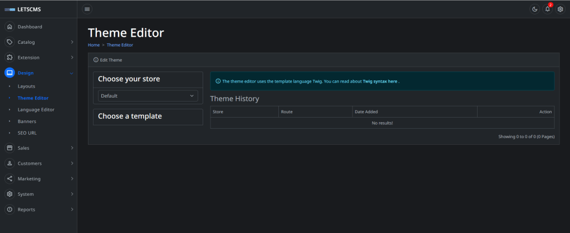Click the Extension puzzle icon
This screenshot has width=570, height=233.
pyautogui.click(x=10, y=57)
